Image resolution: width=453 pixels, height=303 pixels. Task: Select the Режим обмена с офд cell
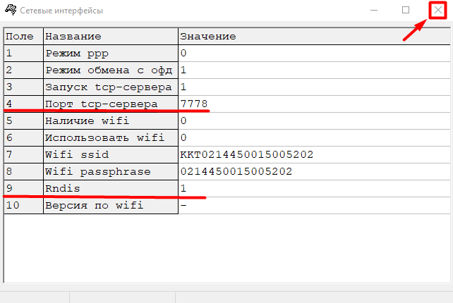tap(111, 70)
